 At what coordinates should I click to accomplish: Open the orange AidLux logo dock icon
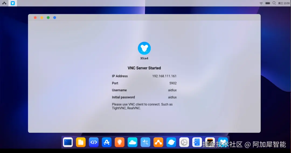[x=158, y=142]
